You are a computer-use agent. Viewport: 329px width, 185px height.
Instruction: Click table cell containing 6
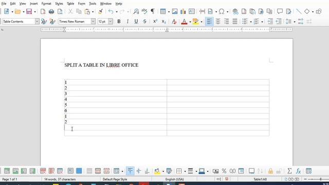point(116,110)
